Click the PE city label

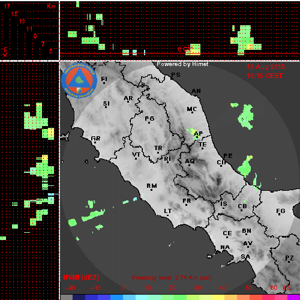(x=228, y=156)
